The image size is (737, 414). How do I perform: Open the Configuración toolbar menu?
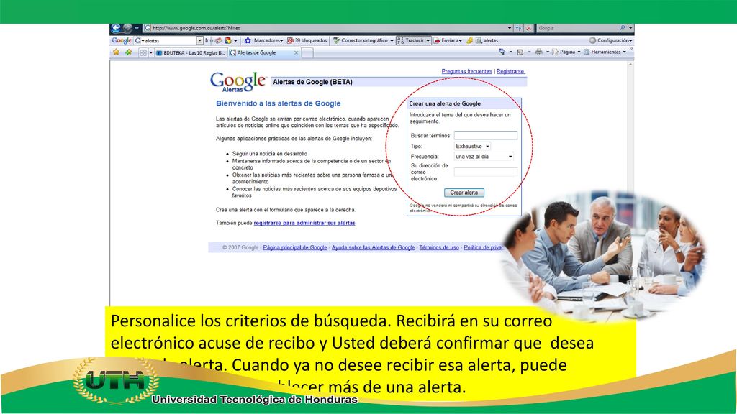[x=610, y=40]
